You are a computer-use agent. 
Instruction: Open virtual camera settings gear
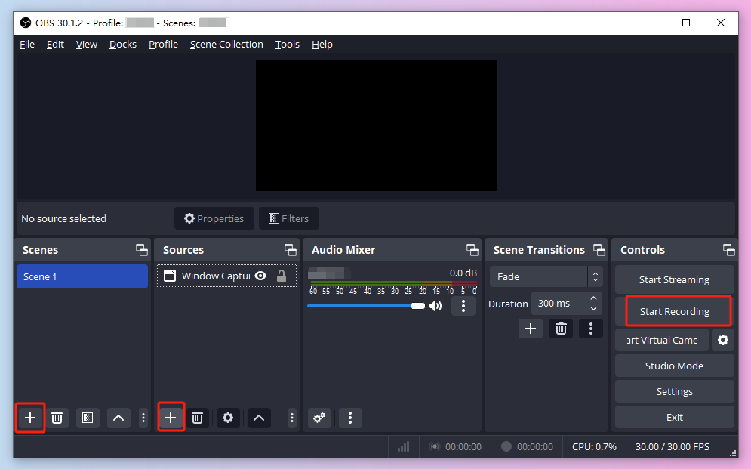tap(723, 340)
